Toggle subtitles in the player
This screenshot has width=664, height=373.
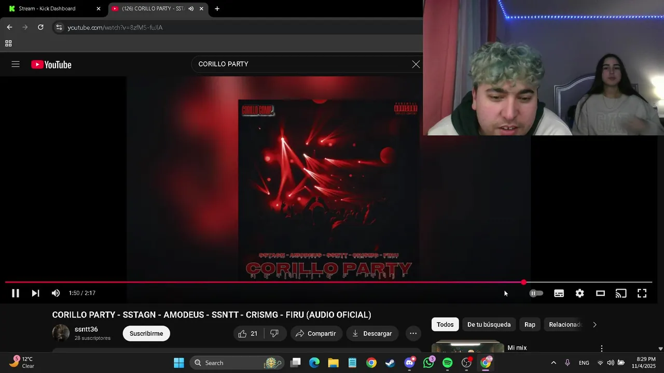559,293
